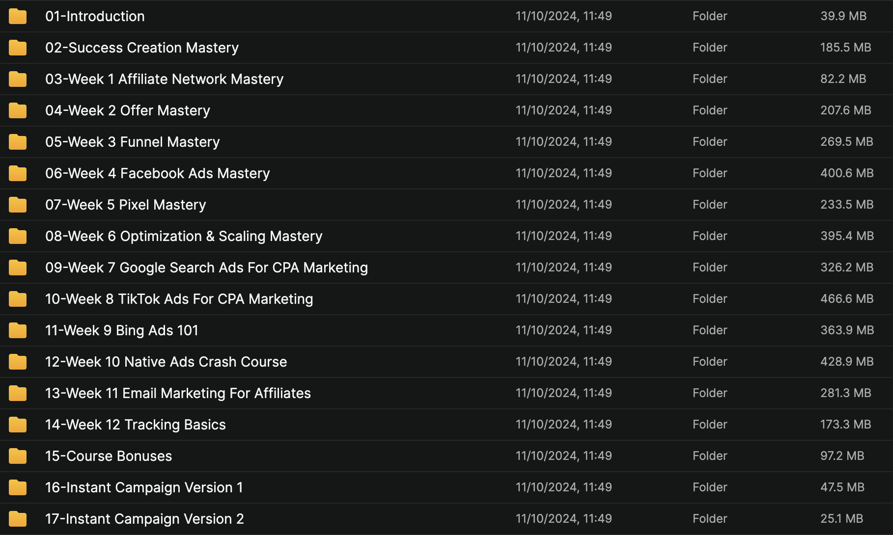893x535 pixels.
Task: Click the folder icon for 13-Week 11 Email Marketing
Action: pos(18,393)
